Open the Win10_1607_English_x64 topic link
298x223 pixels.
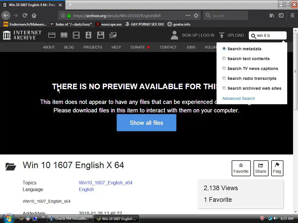point(105,183)
